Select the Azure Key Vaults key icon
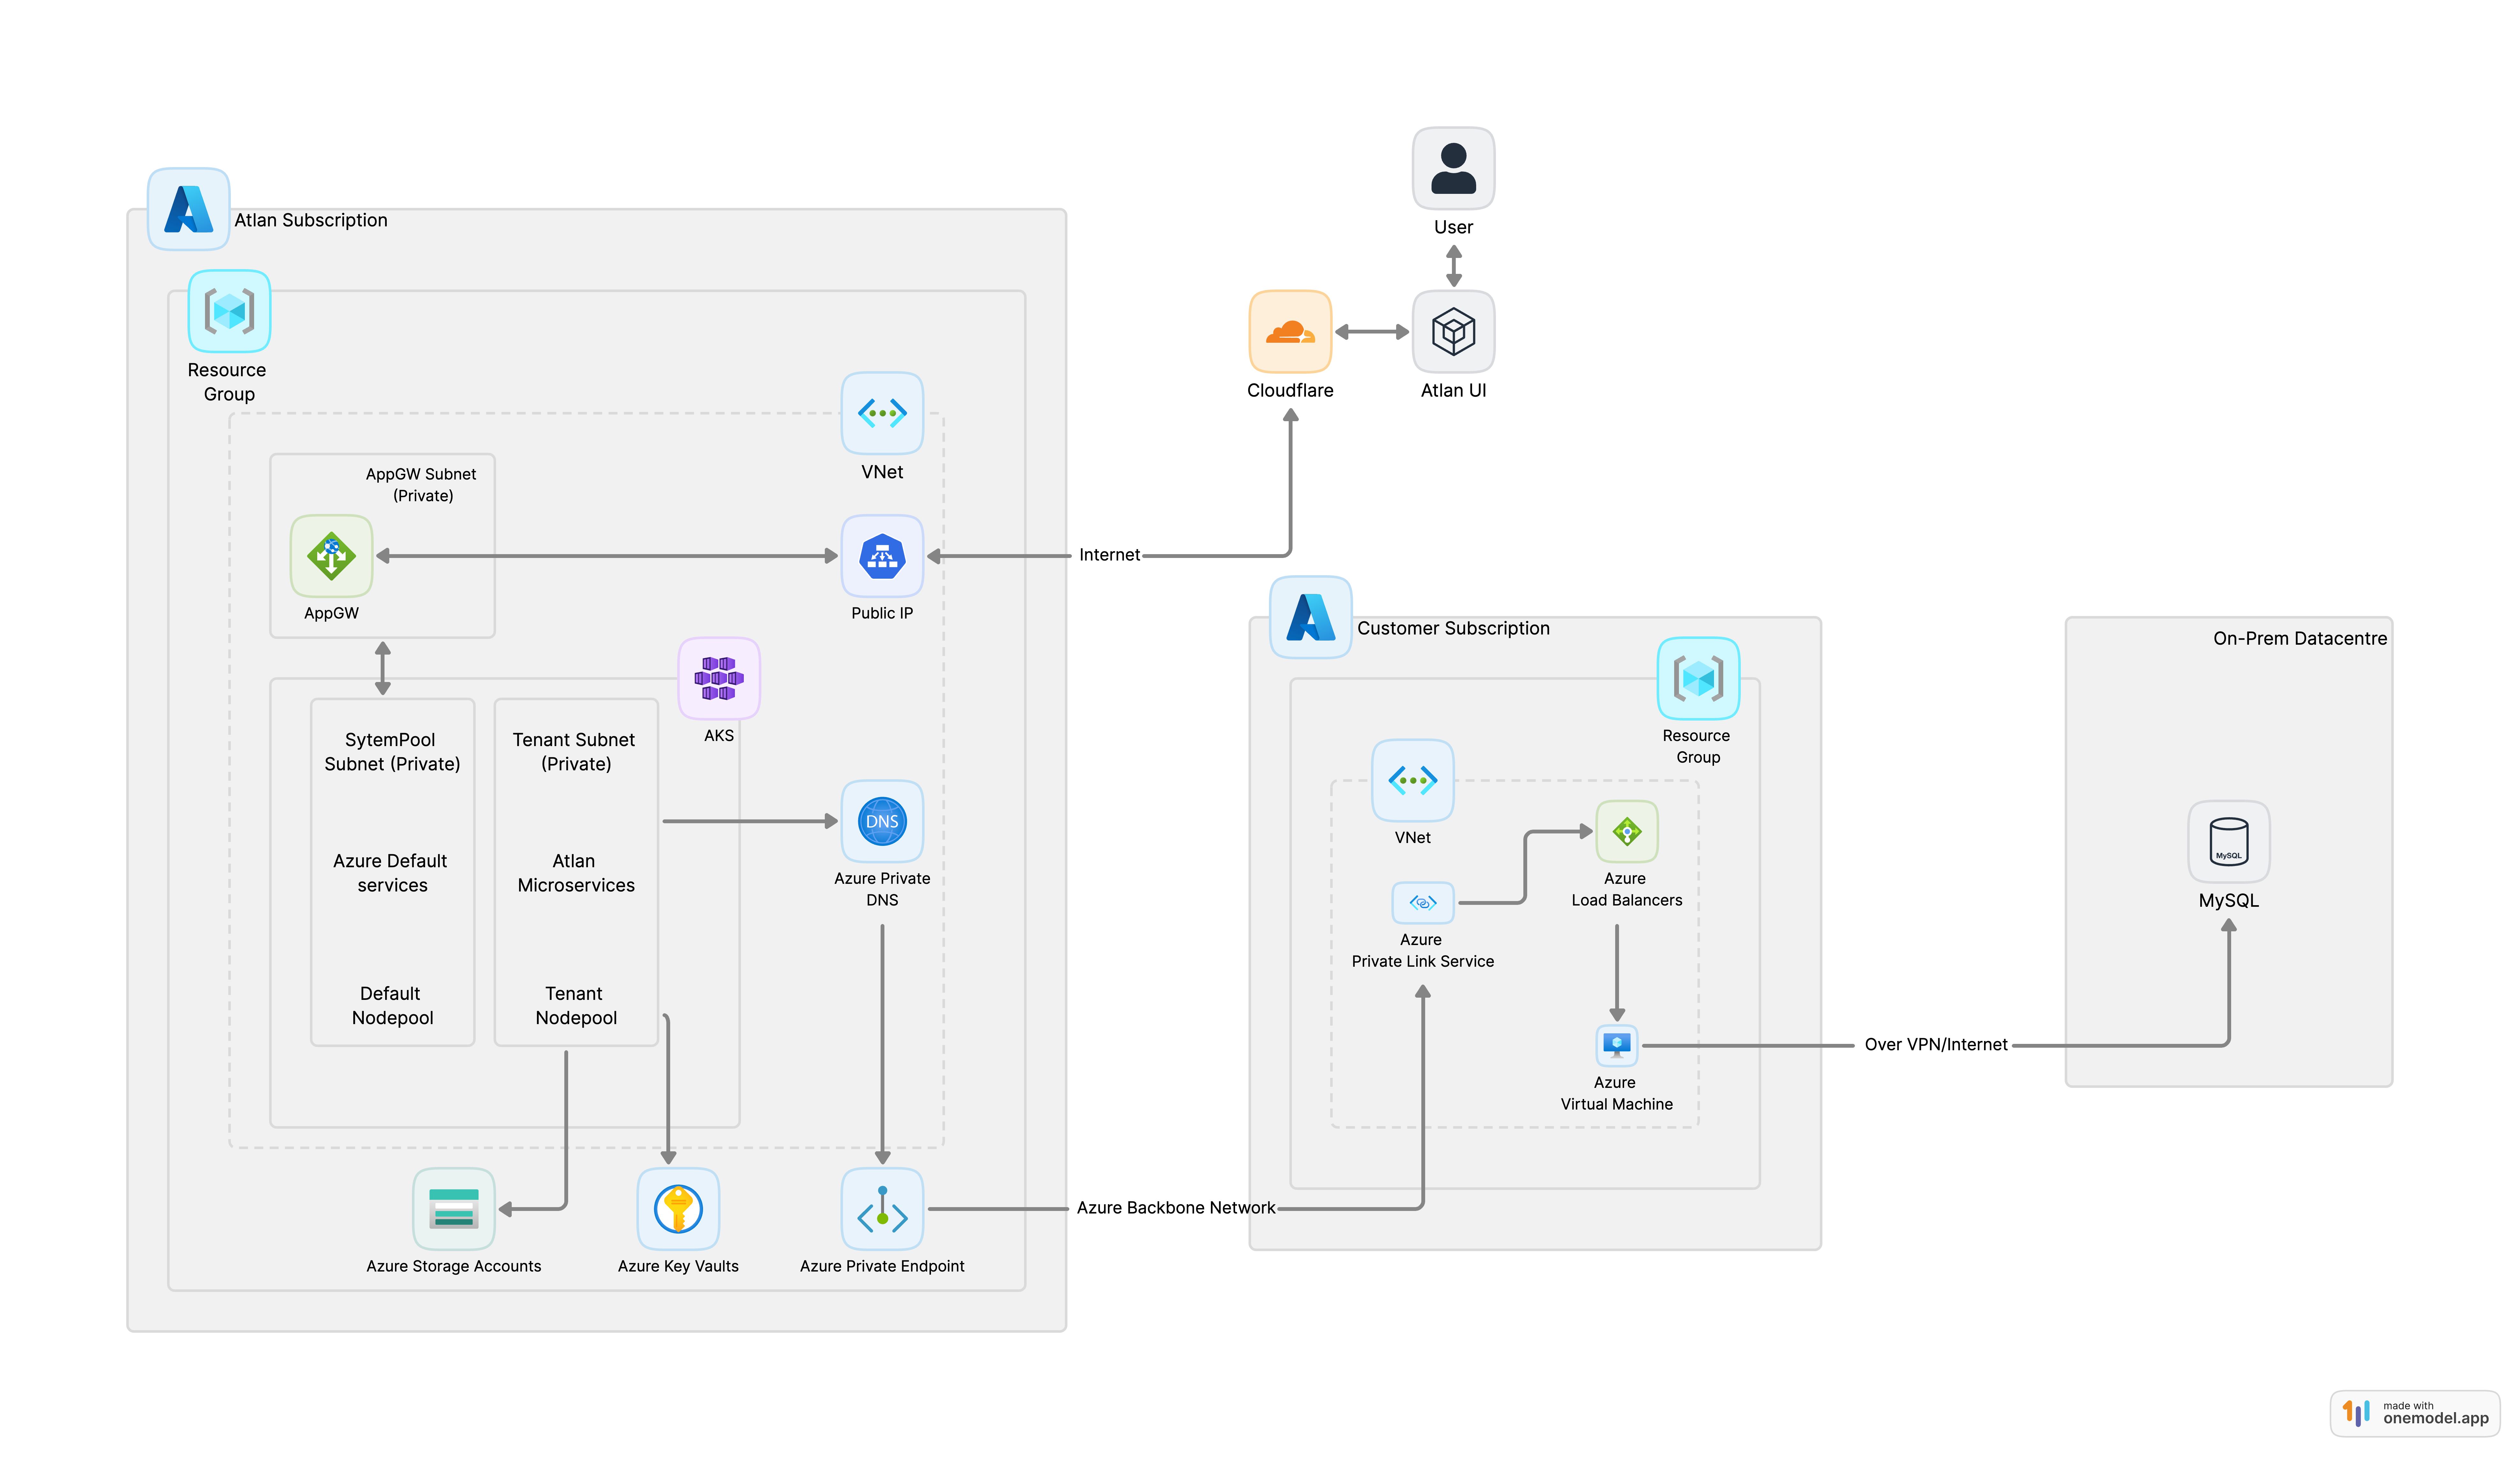Image resolution: width=2520 pixels, height=1459 pixels. pos(678,1209)
